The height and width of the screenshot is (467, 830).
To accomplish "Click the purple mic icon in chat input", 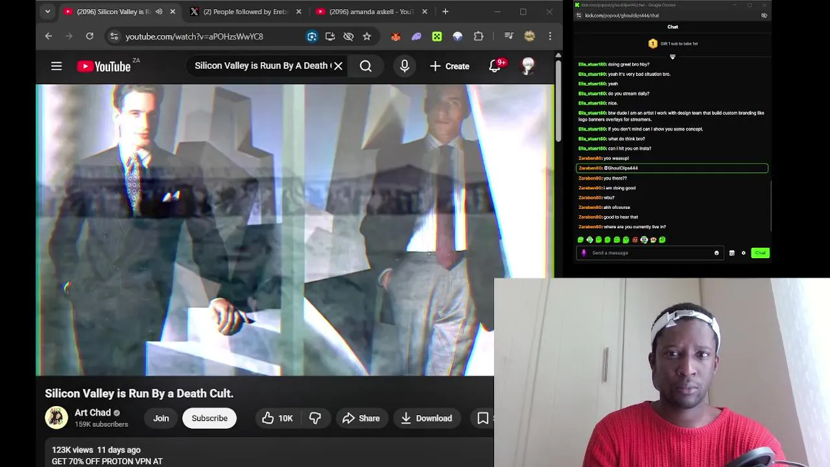I will pos(584,253).
